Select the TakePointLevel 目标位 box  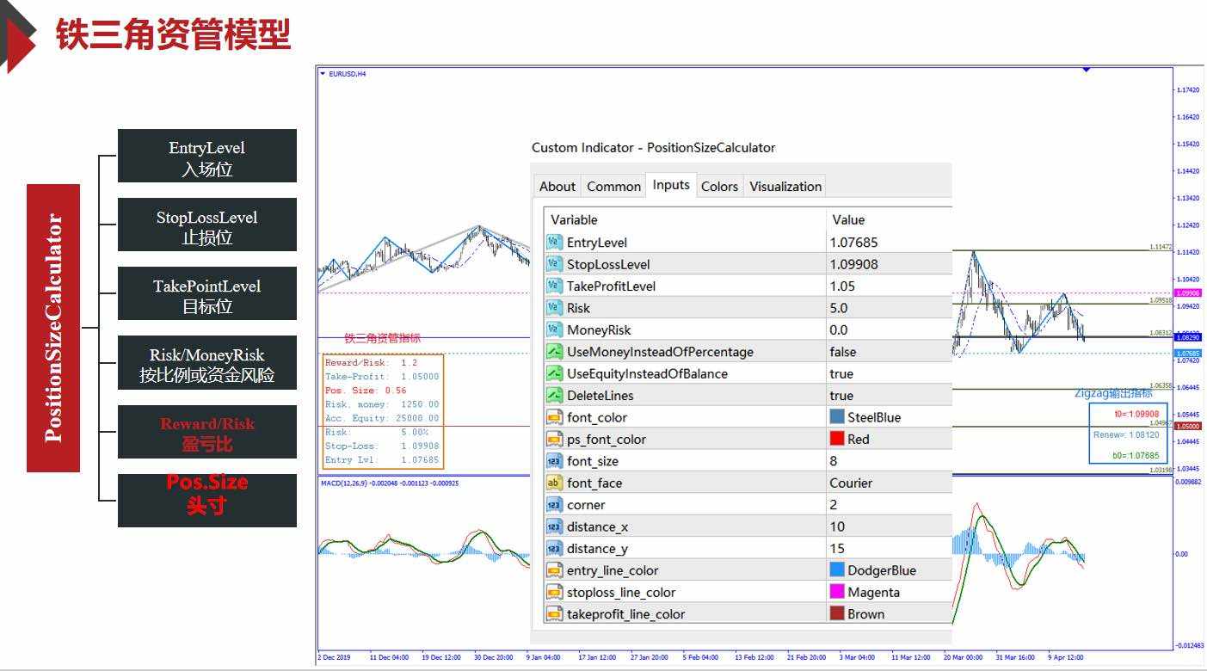(207, 293)
